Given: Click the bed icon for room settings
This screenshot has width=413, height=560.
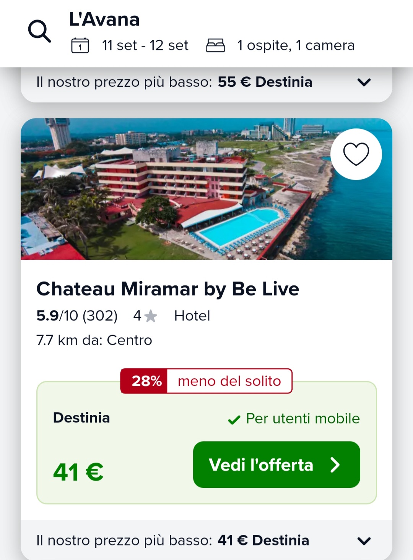Looking at the screenshot, I should pyautogui.click(x=215, y=45).
